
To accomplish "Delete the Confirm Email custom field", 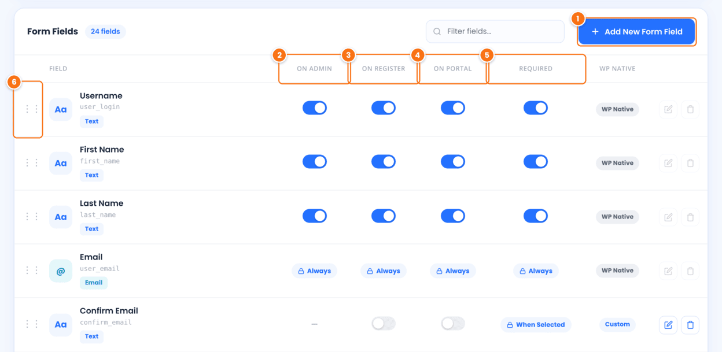I will click(690, 325).
